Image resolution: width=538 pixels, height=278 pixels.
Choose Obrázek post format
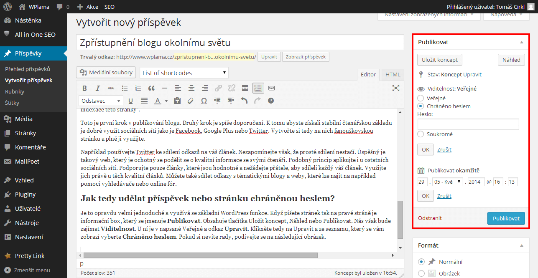(421, 273)
